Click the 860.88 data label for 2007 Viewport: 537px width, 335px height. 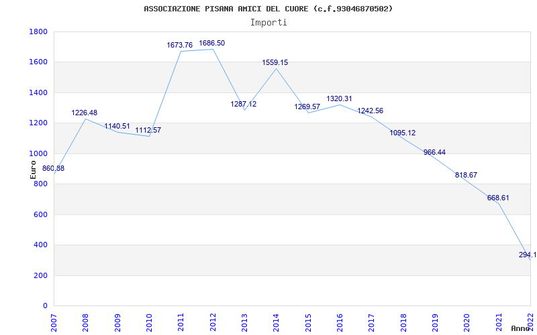pyautogui.click(x=53, y=169)
